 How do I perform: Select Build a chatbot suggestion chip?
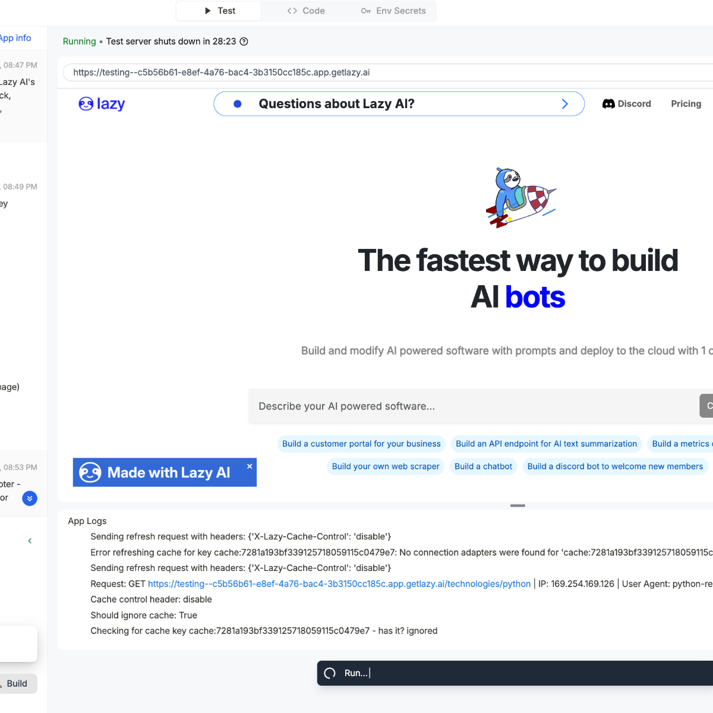click(x=483, y=466)
